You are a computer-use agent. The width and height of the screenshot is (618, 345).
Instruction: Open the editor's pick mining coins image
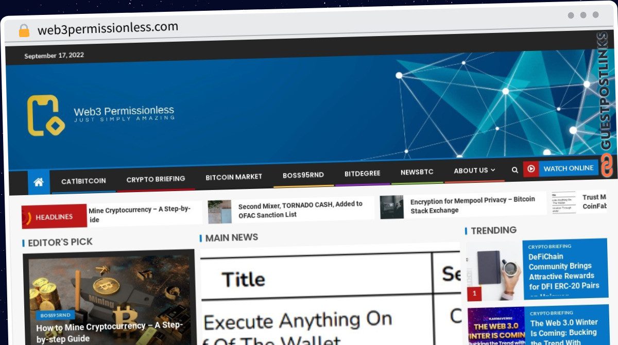point(109,298)
